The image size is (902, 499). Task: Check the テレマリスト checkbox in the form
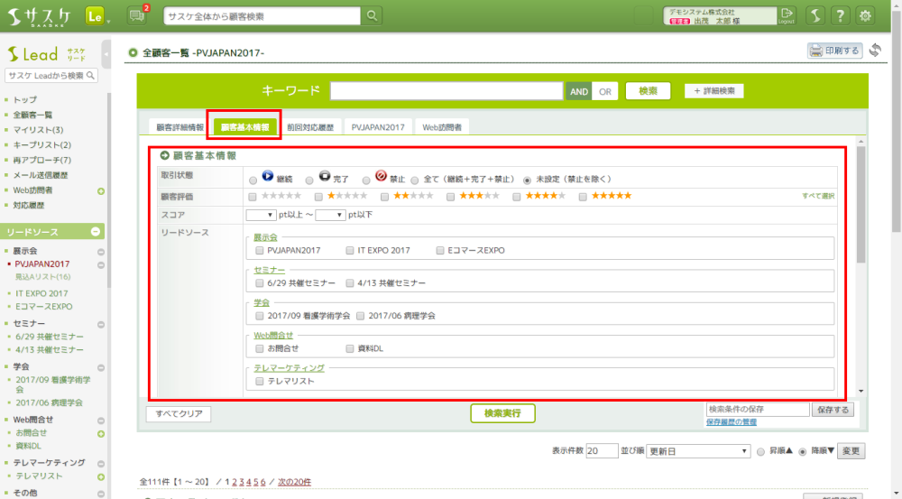(260, 381)
